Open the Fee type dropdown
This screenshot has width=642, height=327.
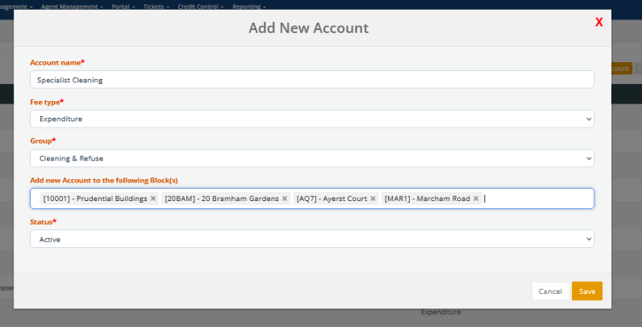click(x=312, y=119)
